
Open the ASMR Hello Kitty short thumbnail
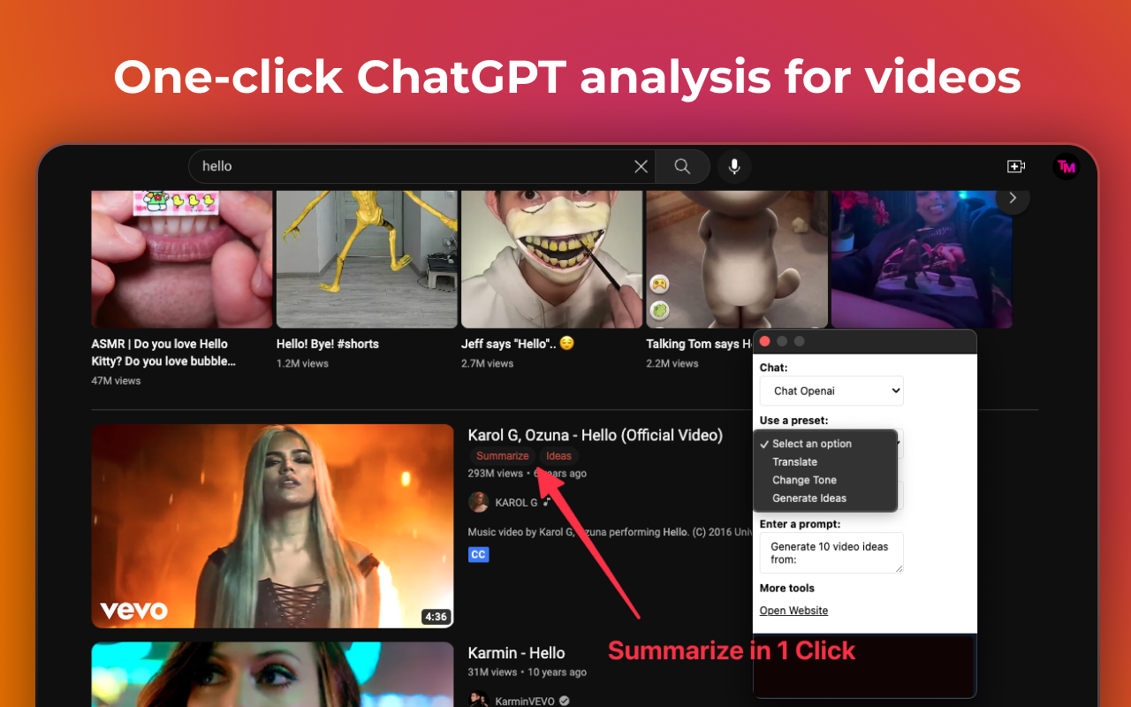pyautogui.click(x=182, y=259)
